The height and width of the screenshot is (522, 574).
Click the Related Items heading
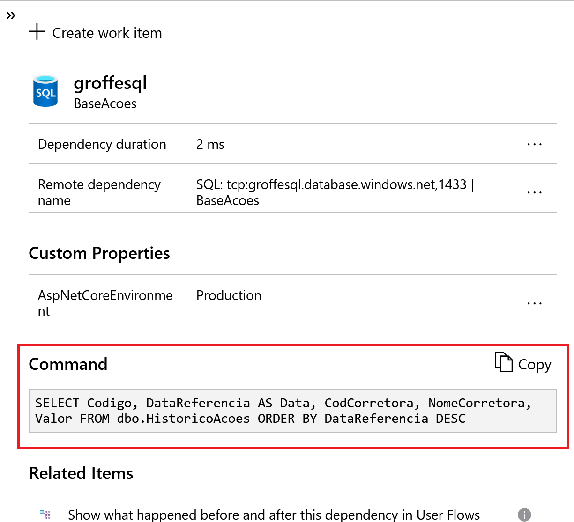[x=81, y=473]
